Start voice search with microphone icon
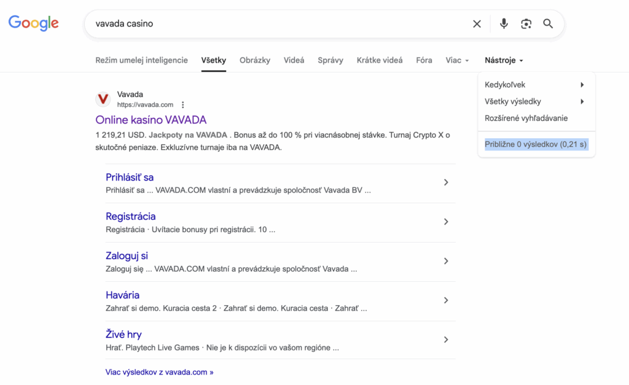Viewport: 629px width, 385px height. 504,24
